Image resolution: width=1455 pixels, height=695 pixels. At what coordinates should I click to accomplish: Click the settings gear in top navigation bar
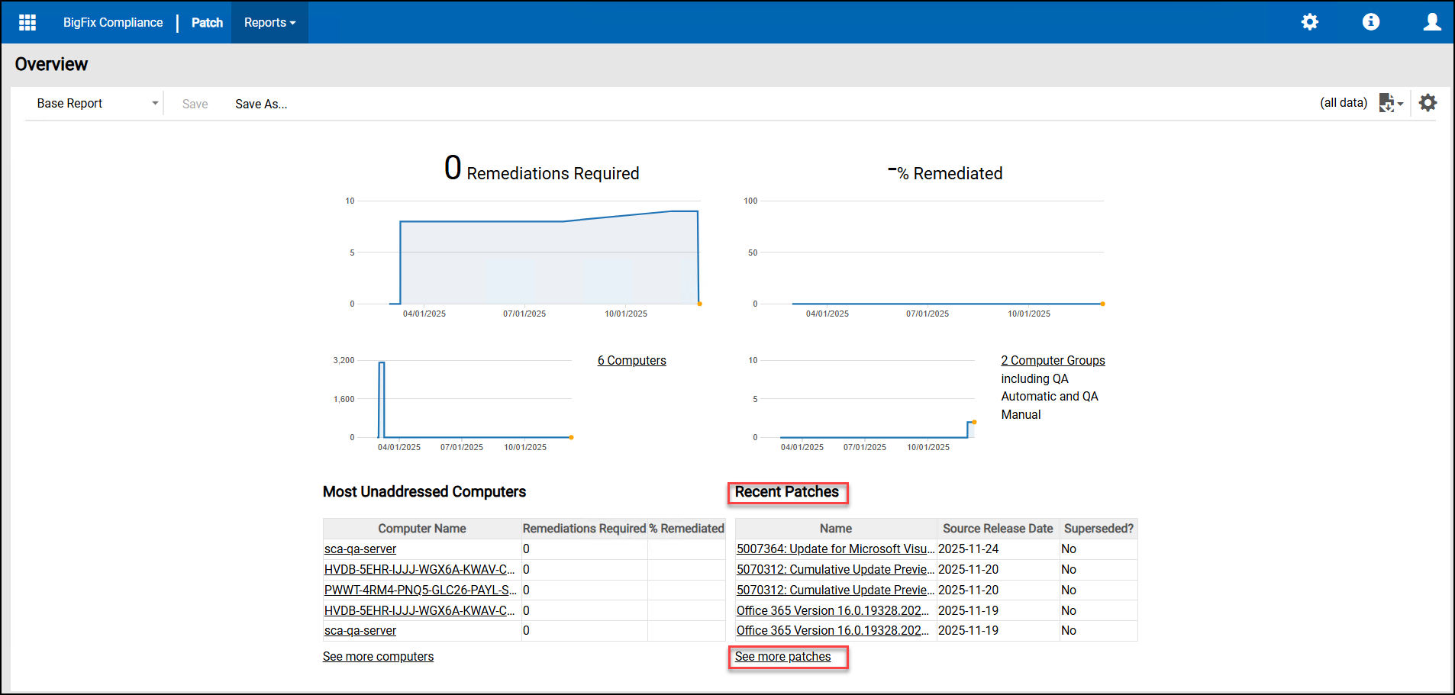pos(1309,22)
